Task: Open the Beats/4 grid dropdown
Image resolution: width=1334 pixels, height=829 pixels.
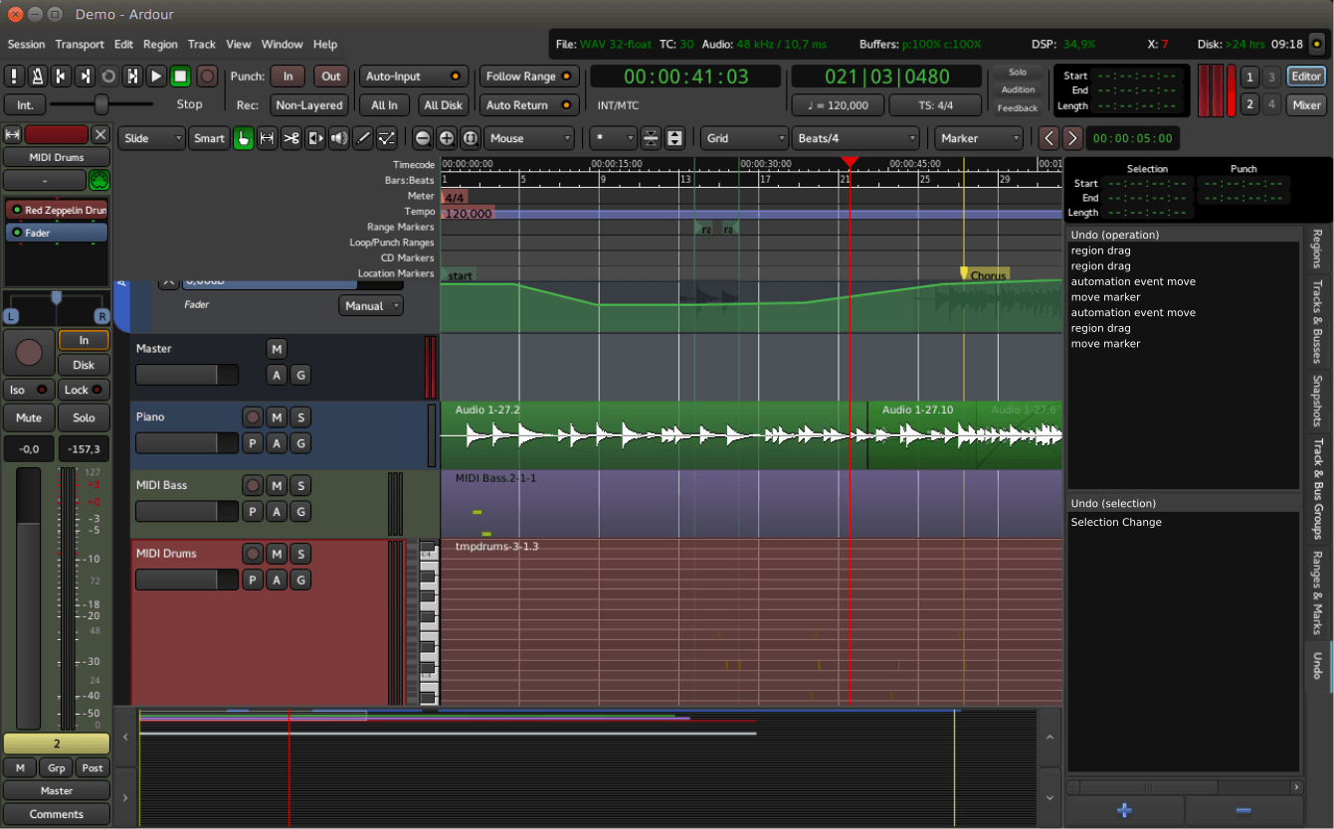Action: coord(857,138)
